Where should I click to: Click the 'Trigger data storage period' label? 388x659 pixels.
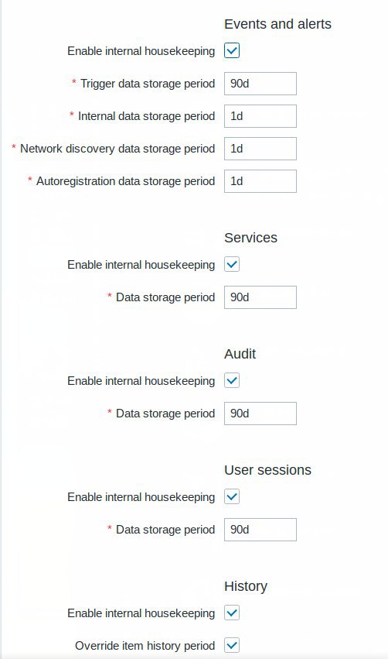click(x=148, y=84)
